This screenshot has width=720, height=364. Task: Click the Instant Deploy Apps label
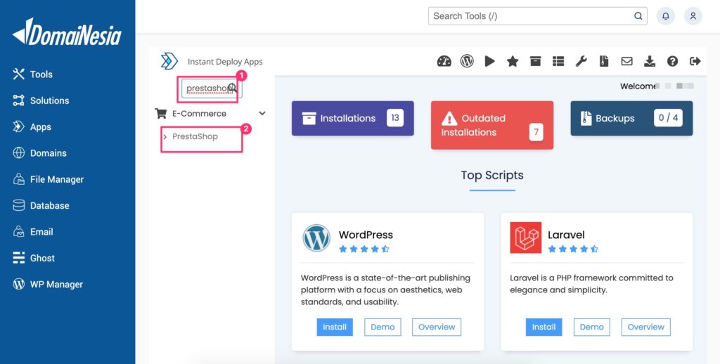point(225,62)
